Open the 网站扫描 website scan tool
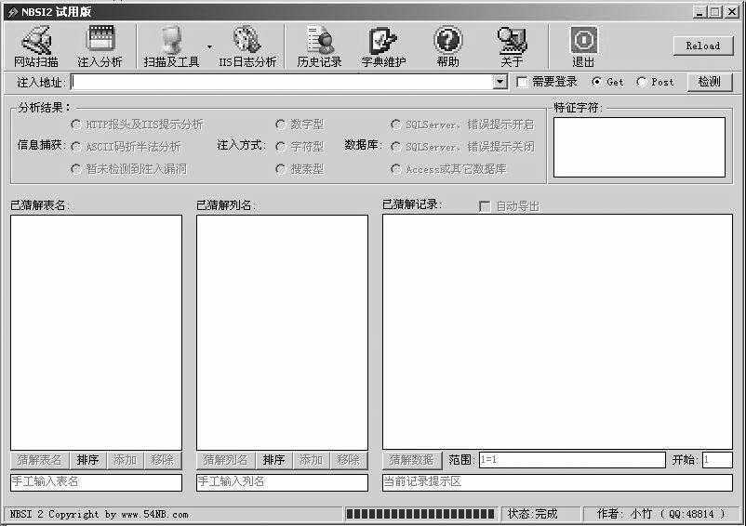 pos(35,46)
